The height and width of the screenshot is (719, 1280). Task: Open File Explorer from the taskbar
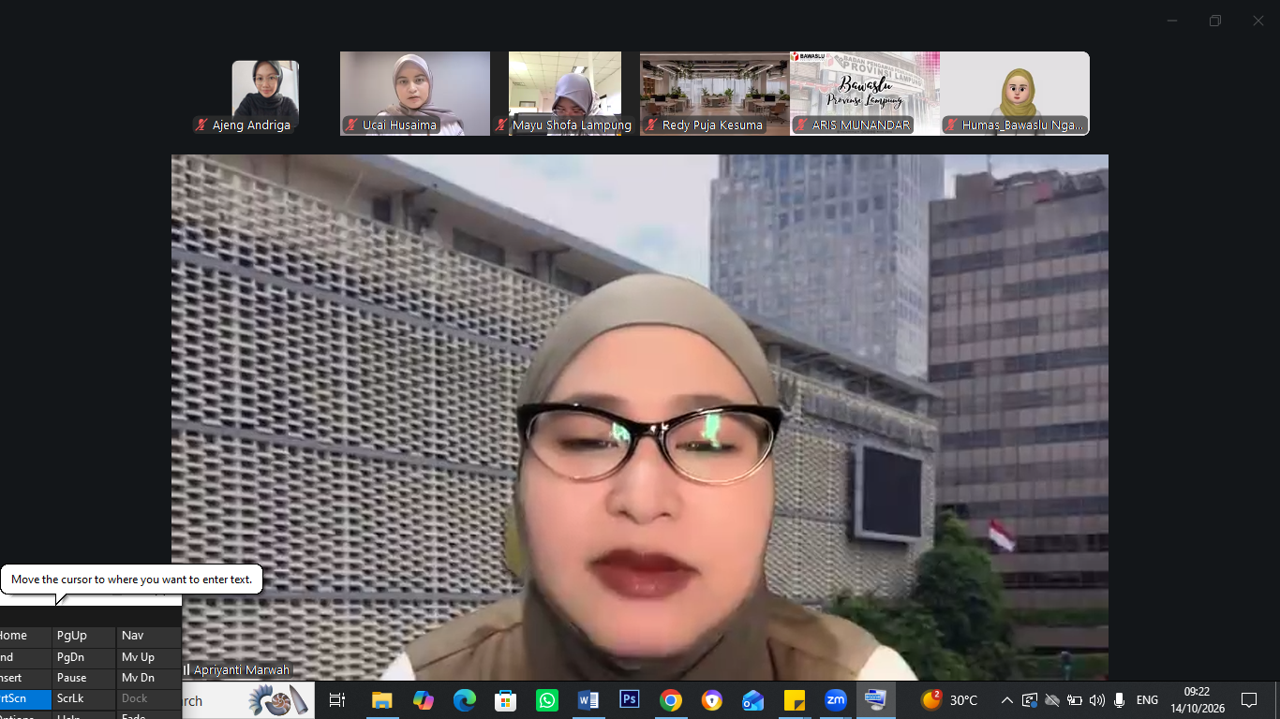[x=381, y=700]
